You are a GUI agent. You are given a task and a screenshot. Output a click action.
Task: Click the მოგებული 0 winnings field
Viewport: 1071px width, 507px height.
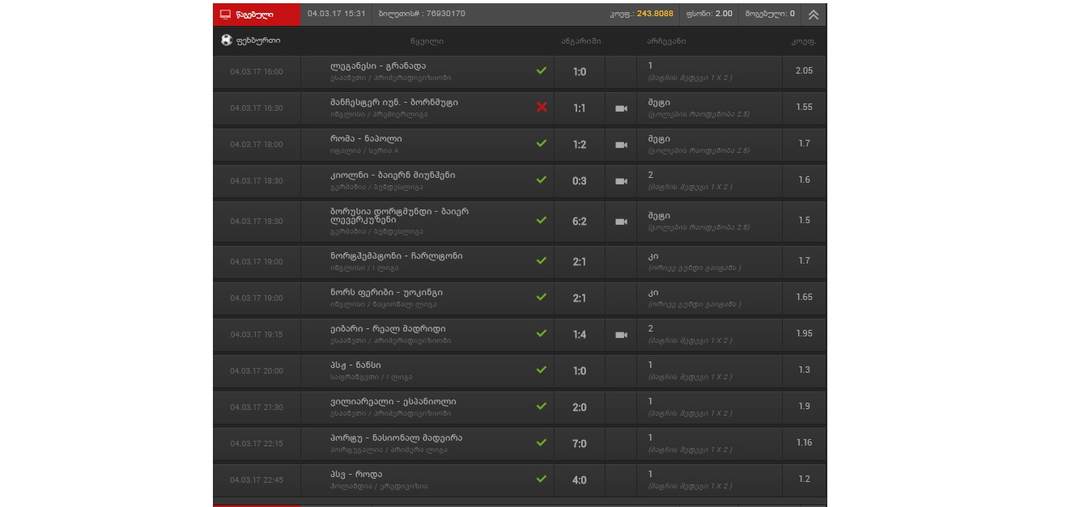(x=769, y=14)
